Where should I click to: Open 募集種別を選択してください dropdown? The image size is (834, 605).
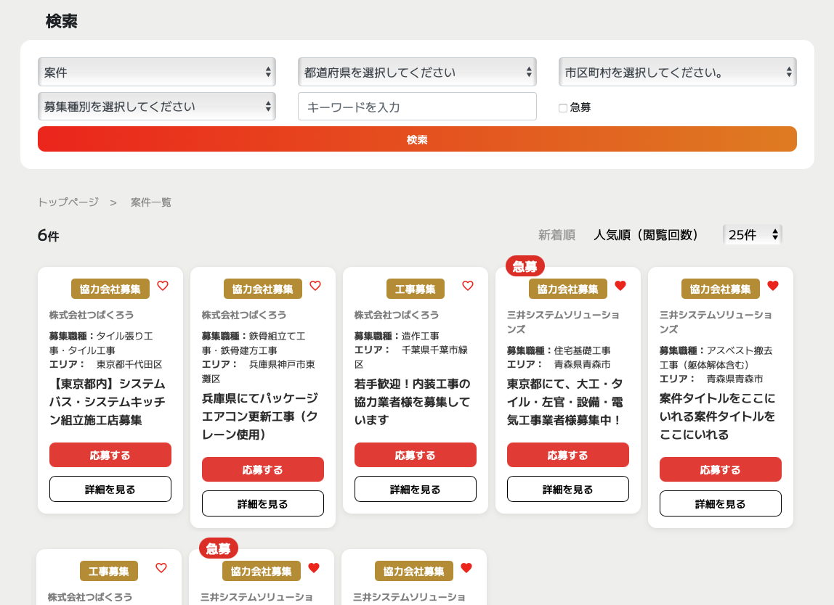pos(157,107)
